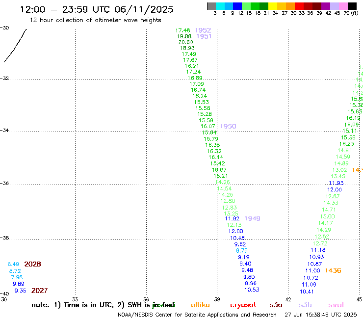Select the bright red legend swatch
363x319 pixels.
click(299, 6)
